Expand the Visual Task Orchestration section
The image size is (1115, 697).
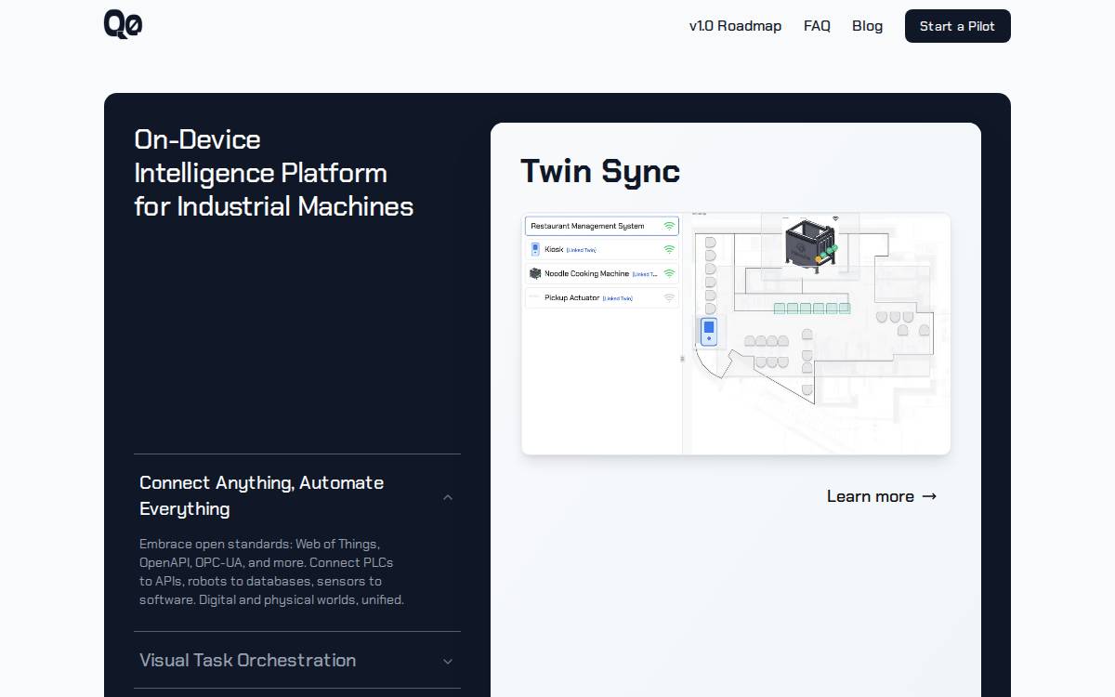pyautogui.click(x=448, y=662)
